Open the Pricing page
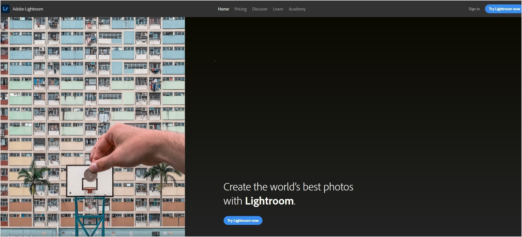 coord(240,9)
